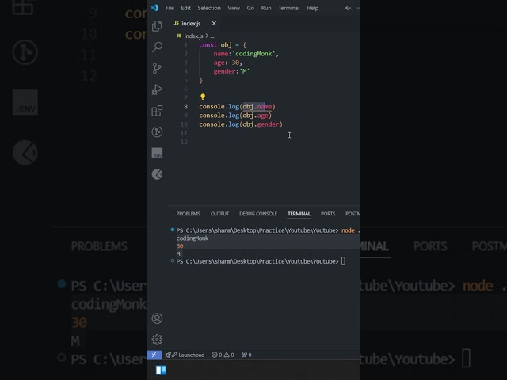Click the 'const obj' declaration on line 1
Screen dimensions: 507x380
215,45
